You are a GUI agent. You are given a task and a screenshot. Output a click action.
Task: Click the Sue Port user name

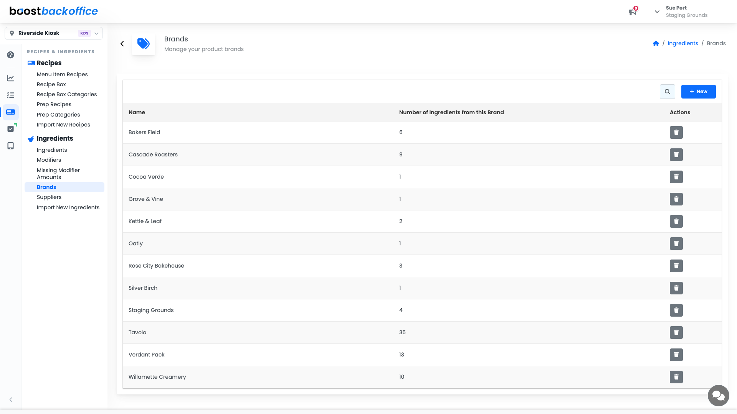coord(676,8)
